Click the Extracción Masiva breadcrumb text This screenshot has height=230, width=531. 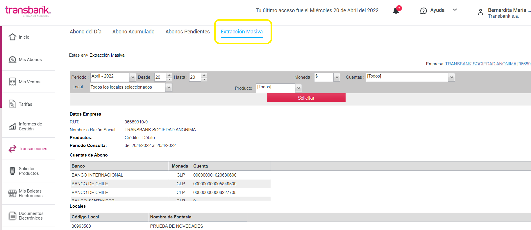pyautogui.click(x=107, y=55)
